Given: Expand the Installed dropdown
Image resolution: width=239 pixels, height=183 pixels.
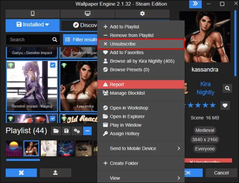Looking at the screenshot, I should [x=33, y=25].
